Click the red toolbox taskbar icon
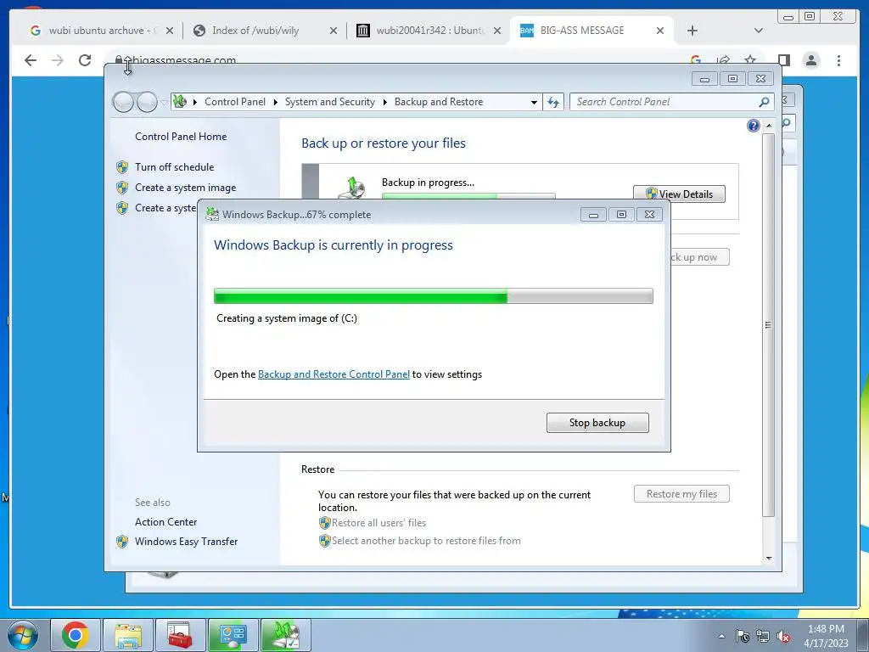Viewport: 869px width, 652px height. [x=180, y=635]
